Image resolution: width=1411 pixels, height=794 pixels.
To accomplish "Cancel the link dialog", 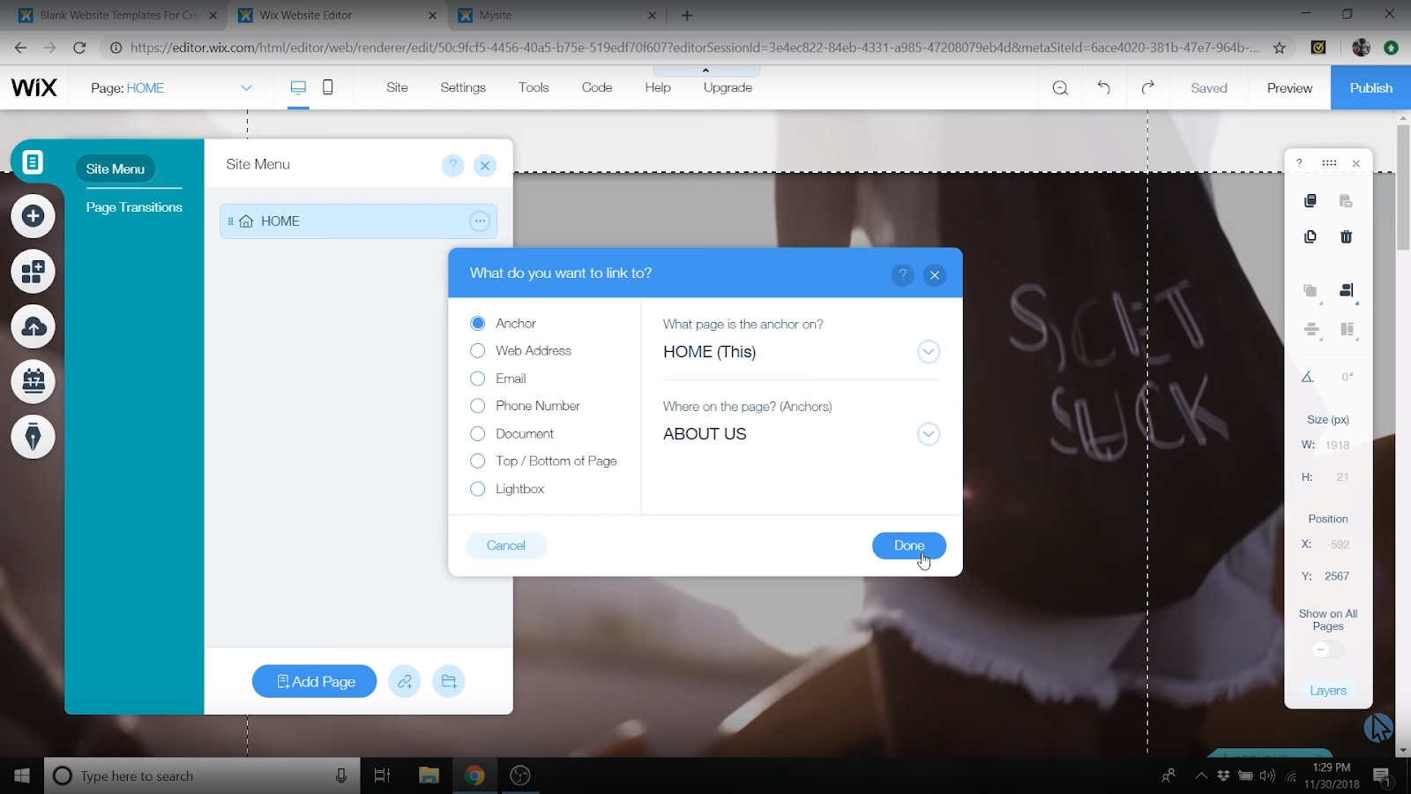I will pos(506,545).
